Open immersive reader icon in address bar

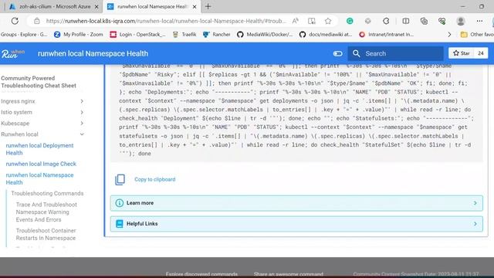[312, 21]
